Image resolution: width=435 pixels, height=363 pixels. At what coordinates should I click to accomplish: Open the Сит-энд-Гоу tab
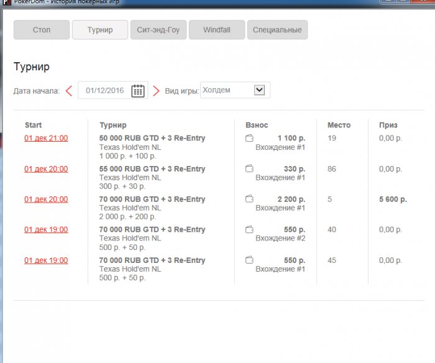tap(158, 30)
